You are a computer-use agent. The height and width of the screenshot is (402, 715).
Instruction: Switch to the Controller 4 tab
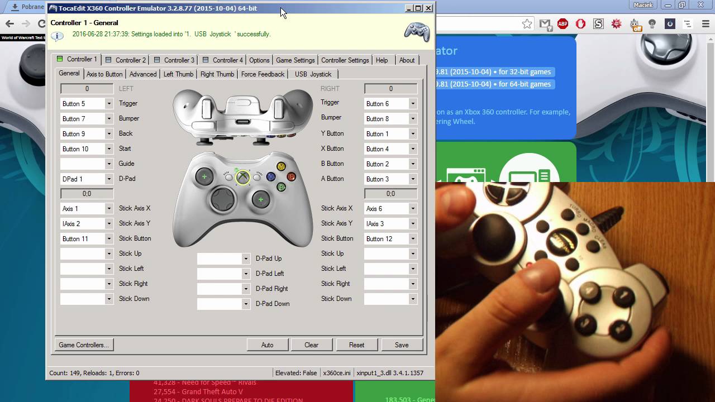223,60
